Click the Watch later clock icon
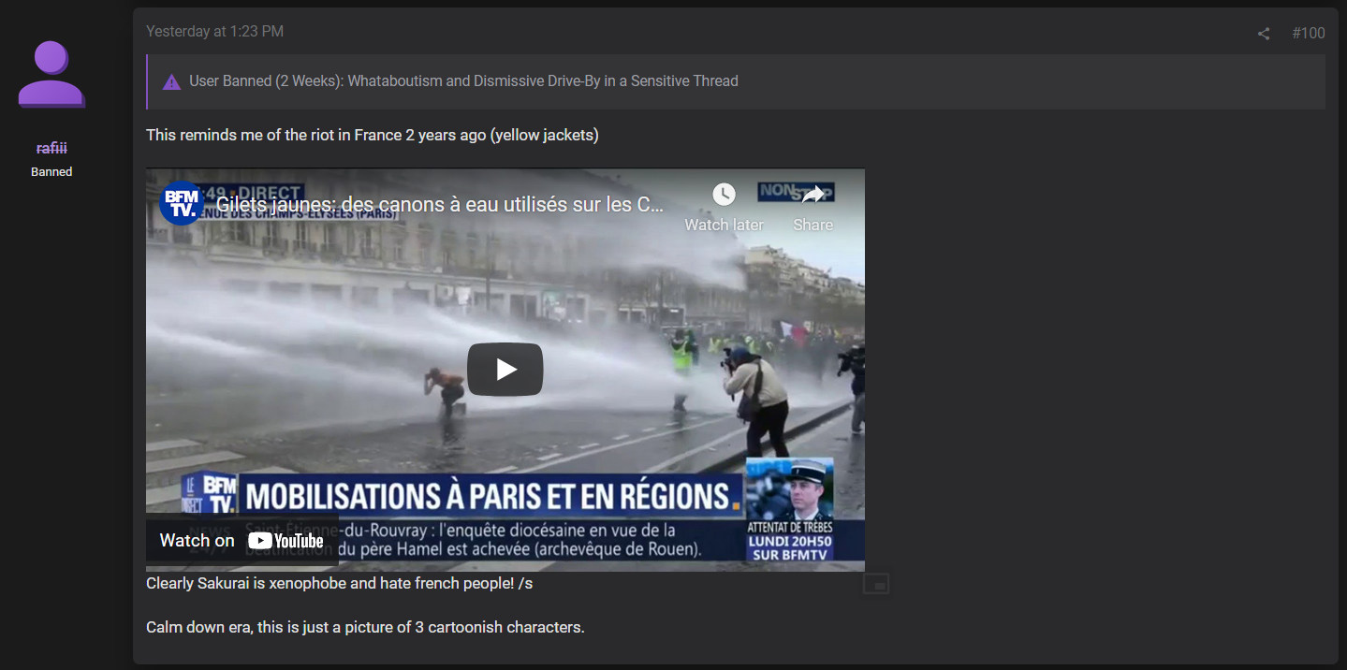Screen dimensions: 1347x670 pos(724,195)
